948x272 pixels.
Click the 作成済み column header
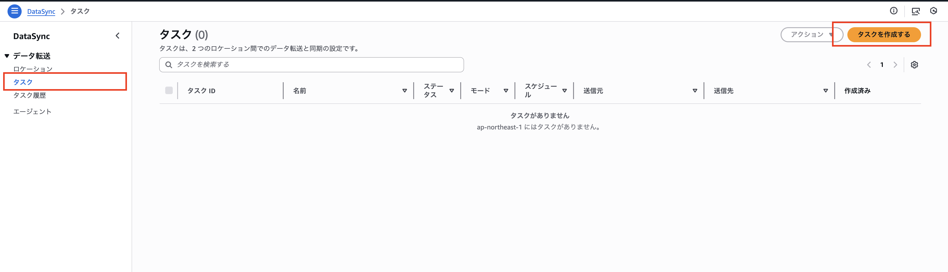point(857,91)
